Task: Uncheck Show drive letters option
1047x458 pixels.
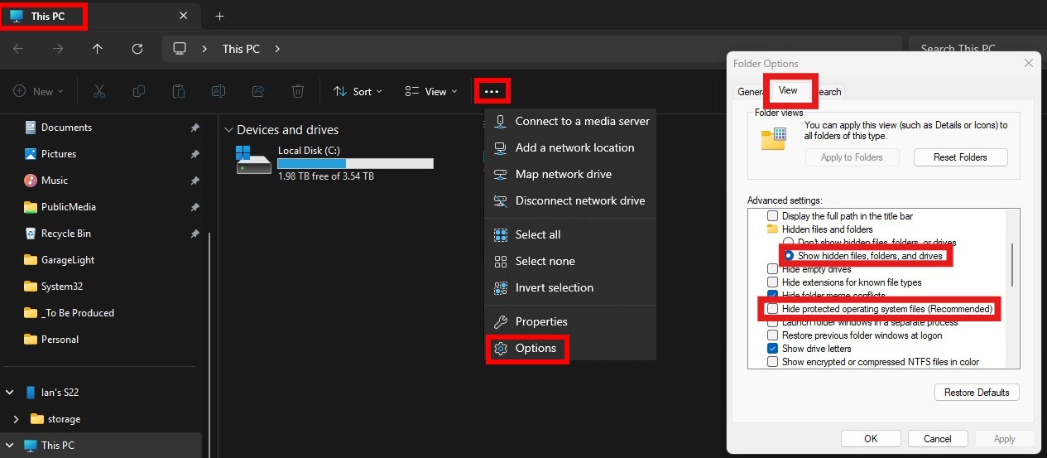Action: point(773,349)
